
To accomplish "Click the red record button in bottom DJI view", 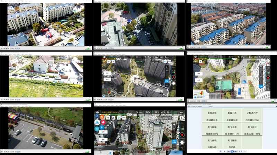I will (182, 134).
